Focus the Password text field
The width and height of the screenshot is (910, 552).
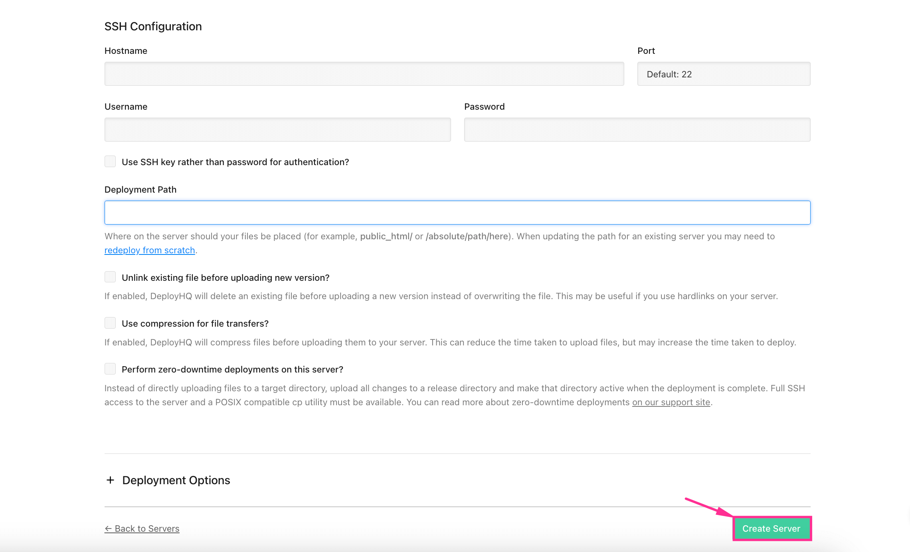pyautogui.click(x=637, y=130)
